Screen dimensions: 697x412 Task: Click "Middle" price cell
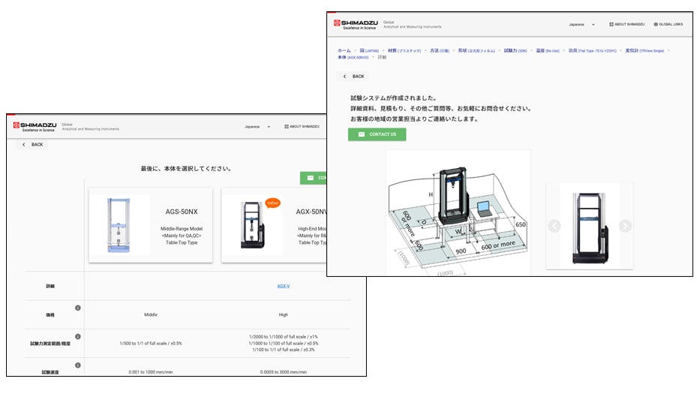point(151,314)
